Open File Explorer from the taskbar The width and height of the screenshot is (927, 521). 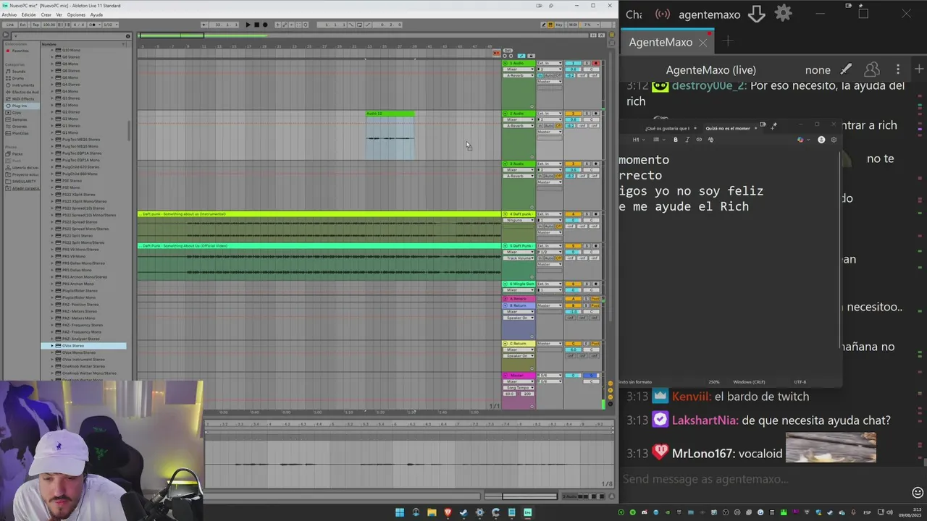[x=432, y=512]
